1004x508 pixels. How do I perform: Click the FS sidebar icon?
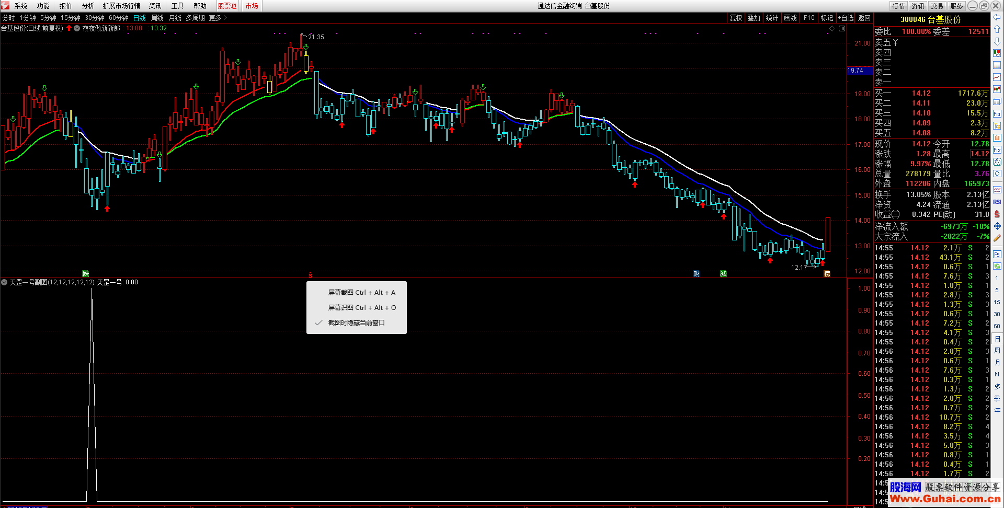[x=997, y=254]
